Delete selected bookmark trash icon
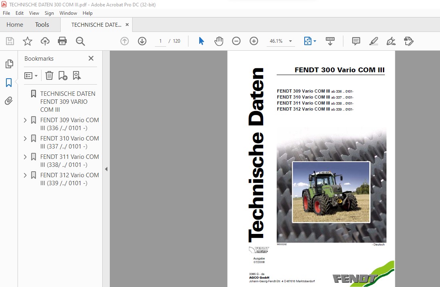Viewport: 440px width, 287px height. click(49, 75)
